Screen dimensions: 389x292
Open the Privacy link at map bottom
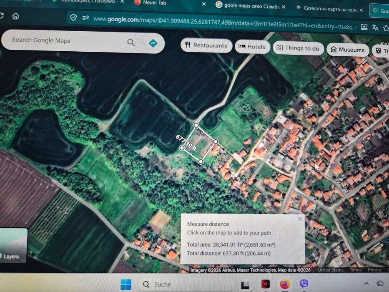coord(374,270)
